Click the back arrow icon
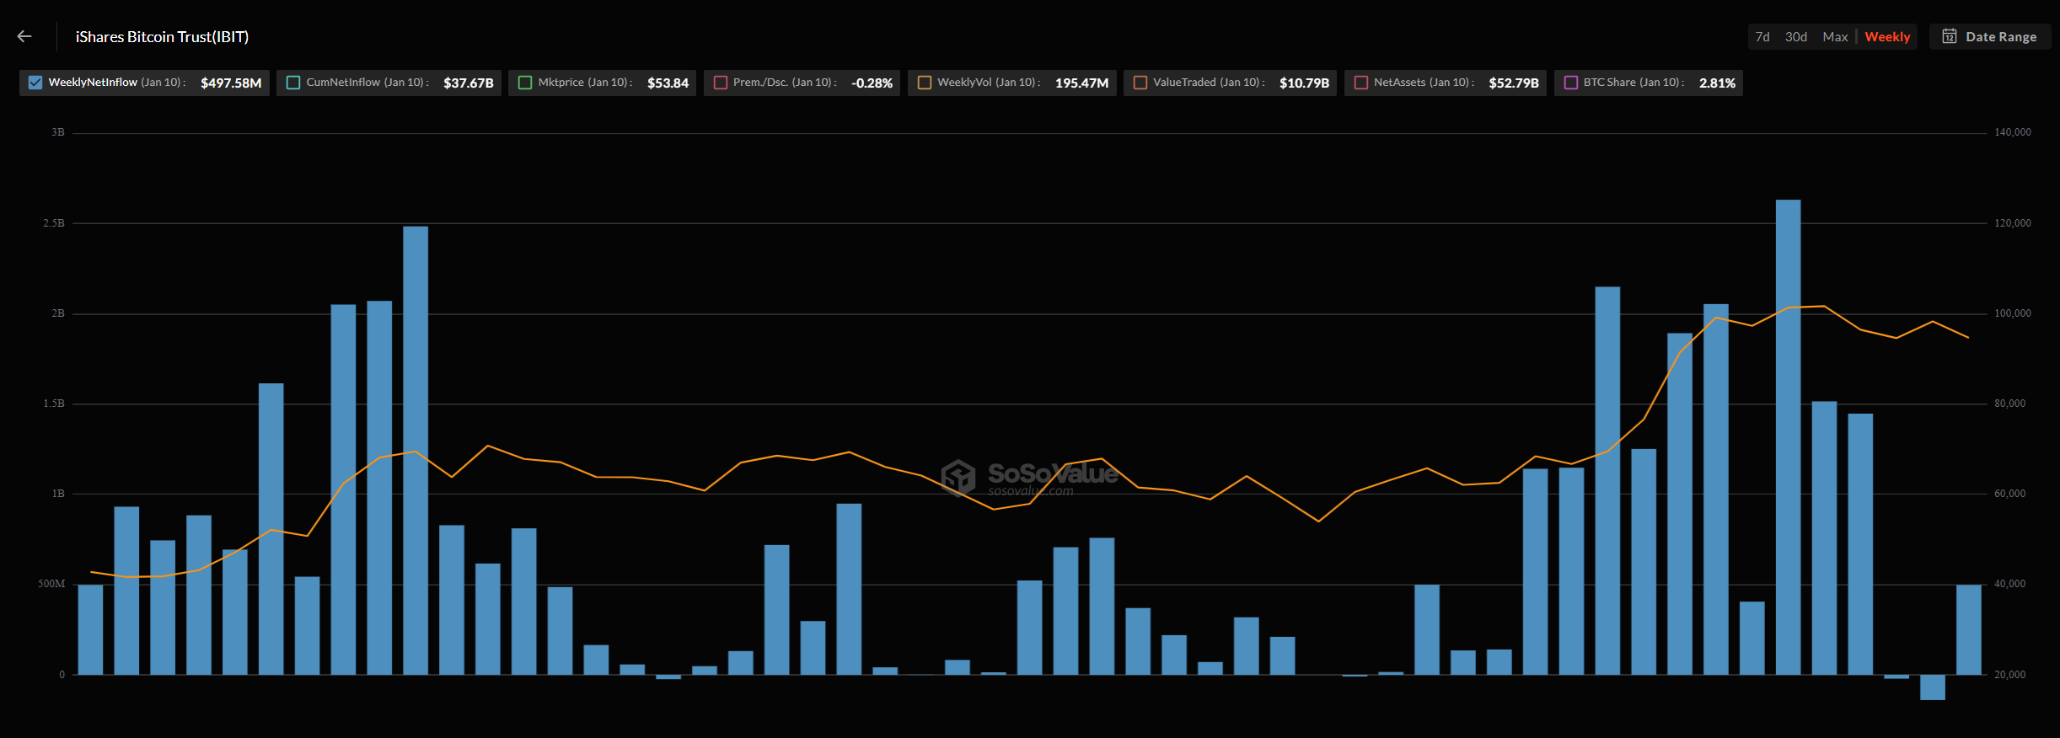2060x738 pixels. [24, 36]
